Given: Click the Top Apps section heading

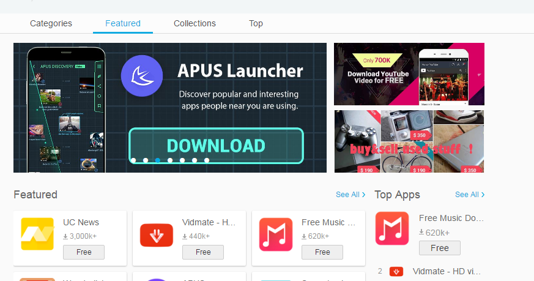Looking at the screenshot, I should 397,195.
